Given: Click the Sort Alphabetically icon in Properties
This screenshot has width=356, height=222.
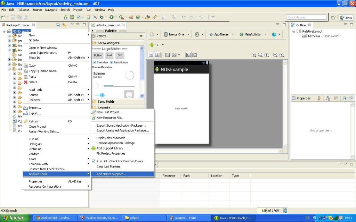Looking at the screenshot, I should click(x=327, y=98).
